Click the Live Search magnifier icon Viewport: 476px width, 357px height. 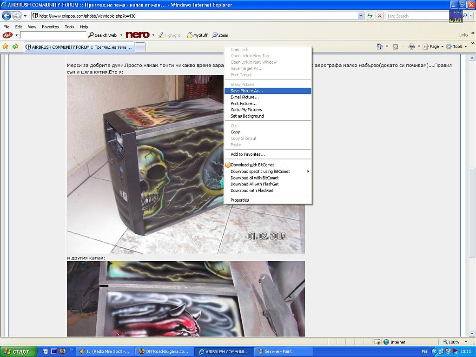pos(465,15)
